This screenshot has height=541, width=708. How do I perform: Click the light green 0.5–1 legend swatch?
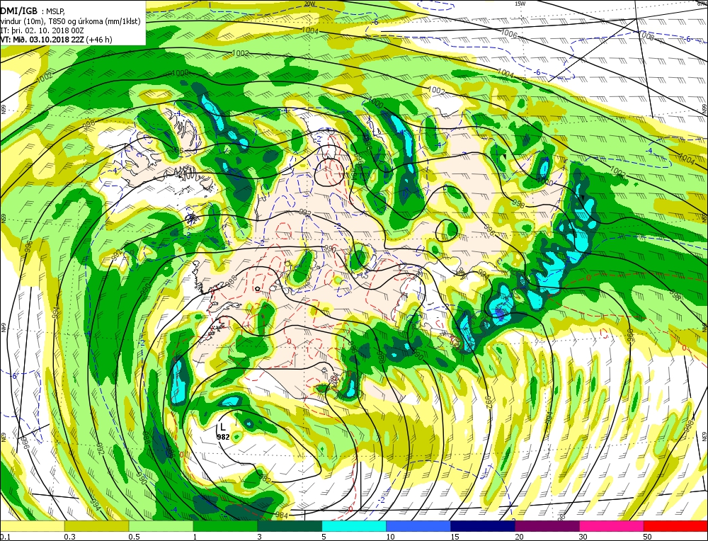tap(161, 526)
